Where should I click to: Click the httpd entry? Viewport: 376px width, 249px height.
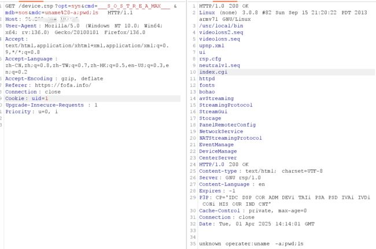[x=207, y=79]
